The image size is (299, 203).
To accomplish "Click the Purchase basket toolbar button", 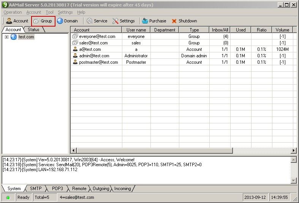I will point(154,21).
